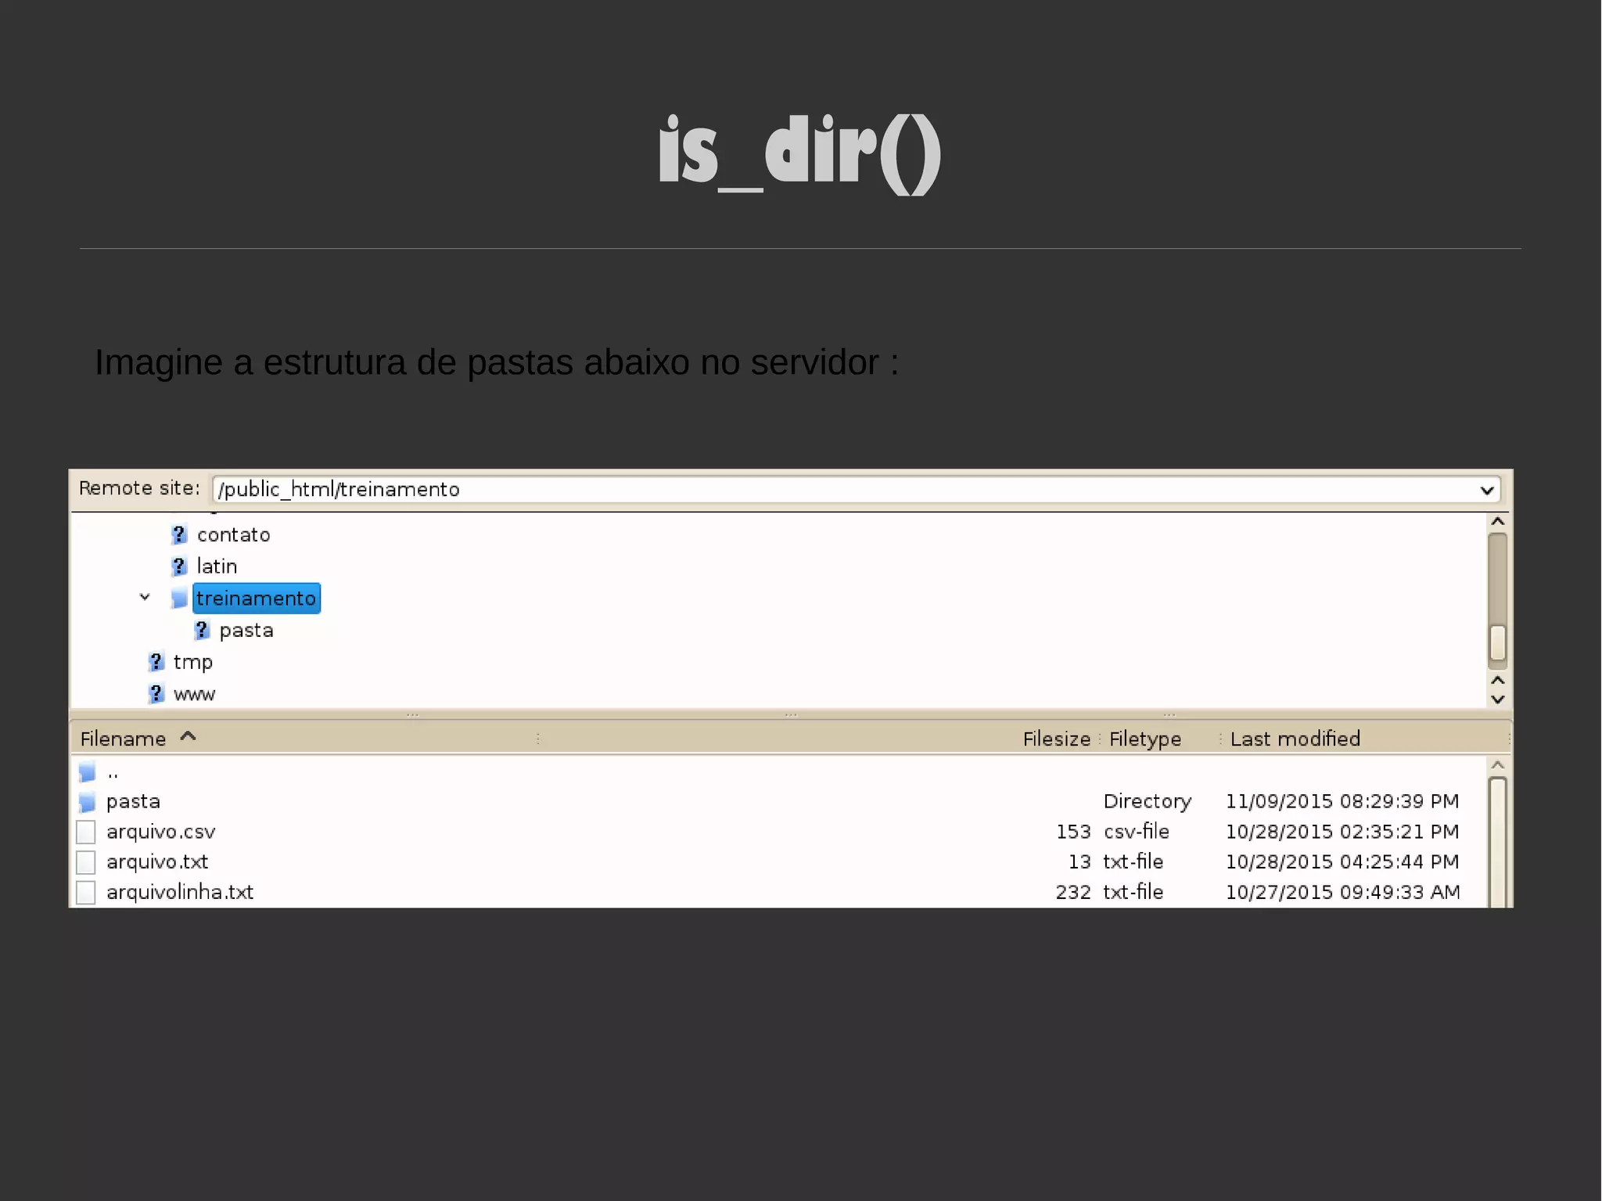
Task: Click the Filename sort direction arrow
Action: 188,736
